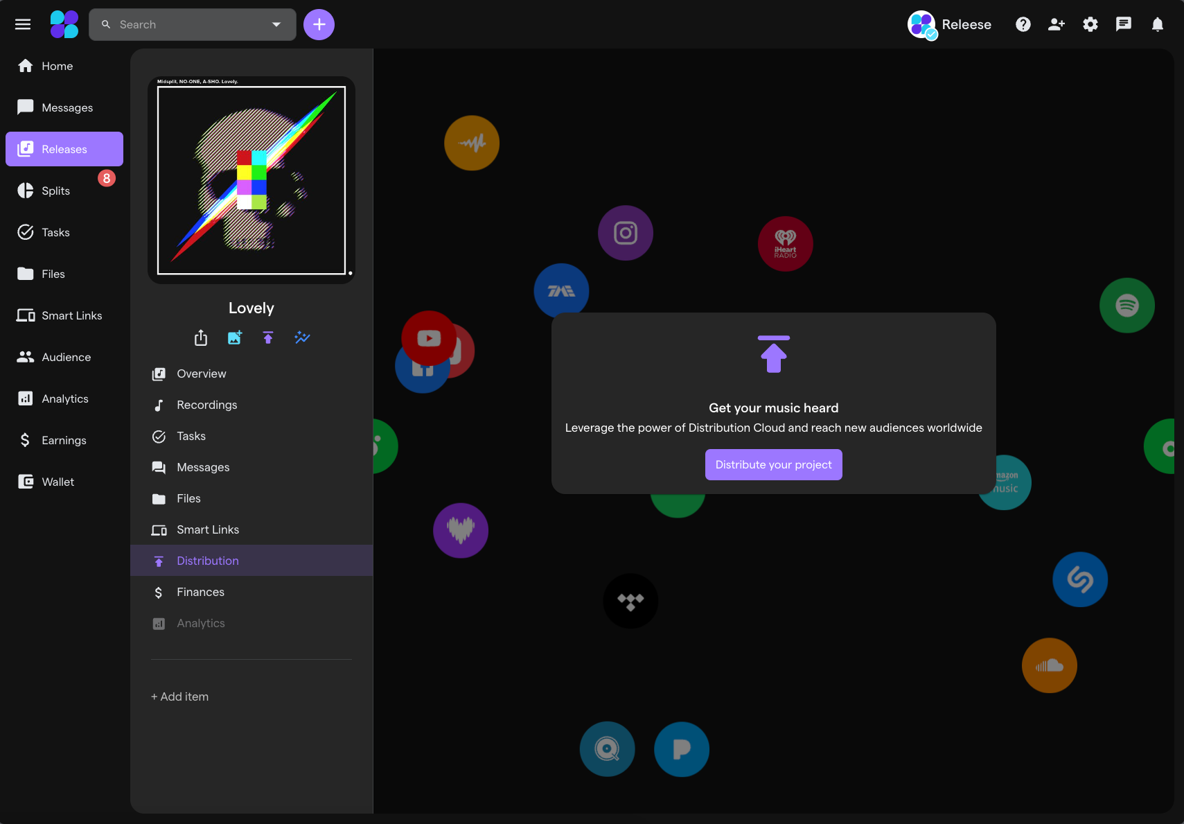The width and height of the screenshot is (1184, 824).
Task: Select Releases in the main sidebar
Action: tap(64, 149)
